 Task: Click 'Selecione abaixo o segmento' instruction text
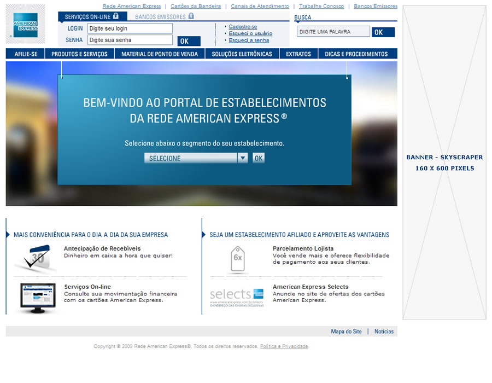coord(204,143)
